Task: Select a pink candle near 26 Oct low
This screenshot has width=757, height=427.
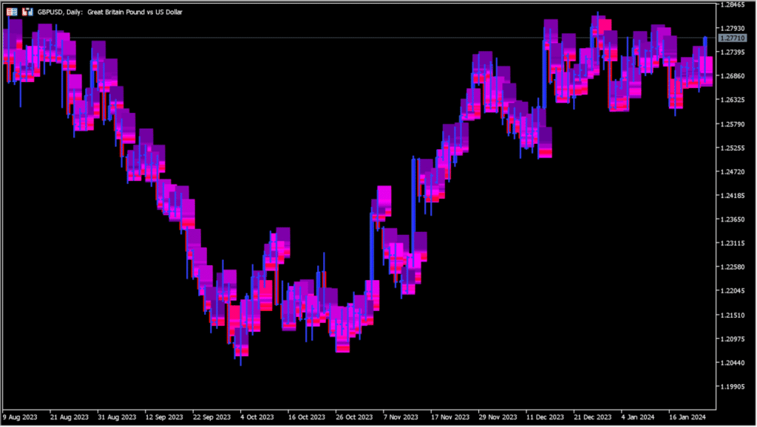Action: pos(344,347)
